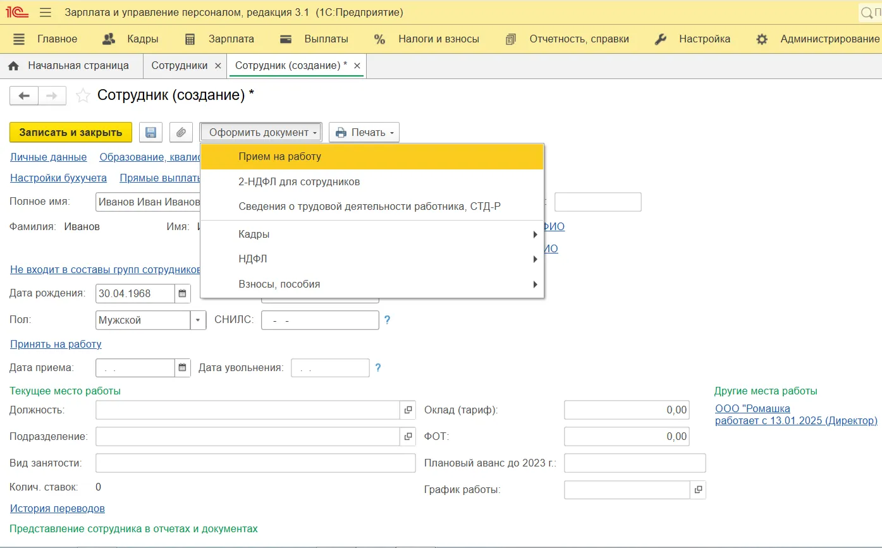Image resolution: width=882 pixels, height=548 pixels.
Task: Open the calendar for Дата рождения
Action: coord(182,293)
